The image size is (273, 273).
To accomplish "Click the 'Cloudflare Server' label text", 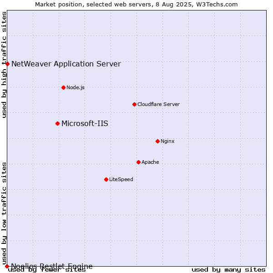I will 158,104.
